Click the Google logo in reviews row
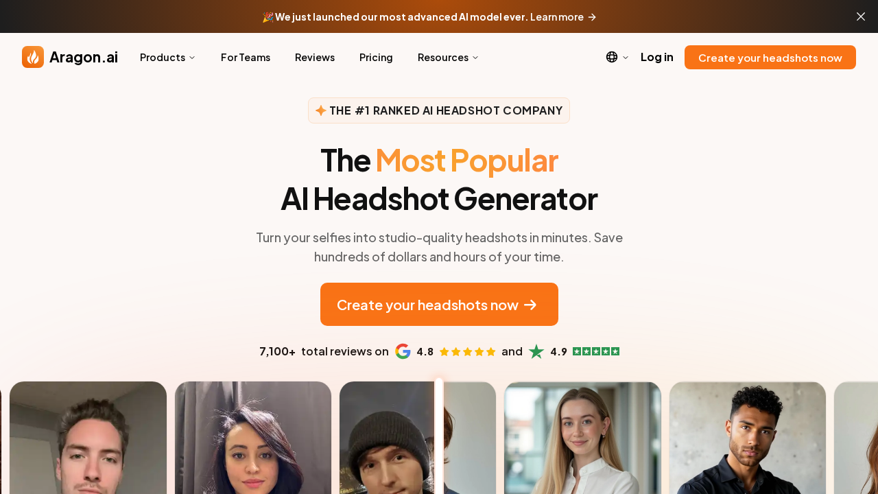Image resolution: width=878 pixels, height=494 pixels. 403,351
